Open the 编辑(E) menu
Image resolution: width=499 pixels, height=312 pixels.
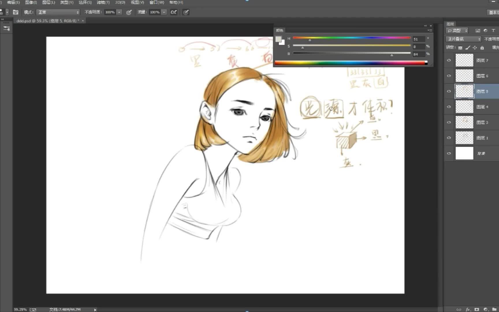[x=13, y=2]
